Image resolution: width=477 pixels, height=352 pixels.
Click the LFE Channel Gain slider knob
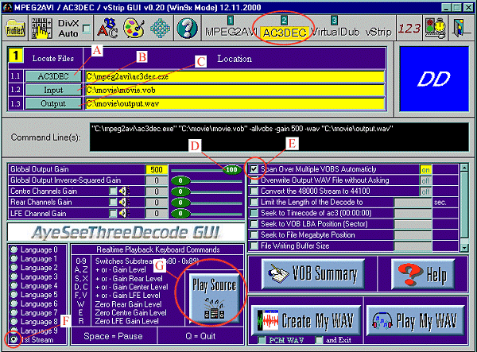(x=180, y=214)
